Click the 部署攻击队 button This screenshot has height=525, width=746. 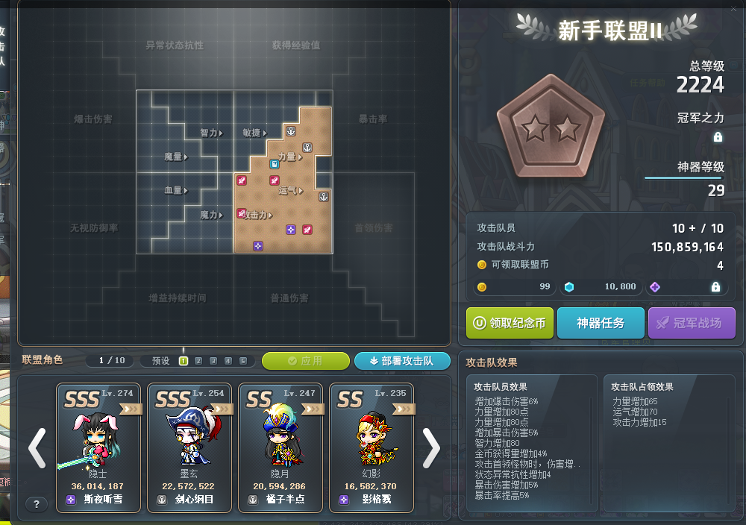tap(402, 361)
